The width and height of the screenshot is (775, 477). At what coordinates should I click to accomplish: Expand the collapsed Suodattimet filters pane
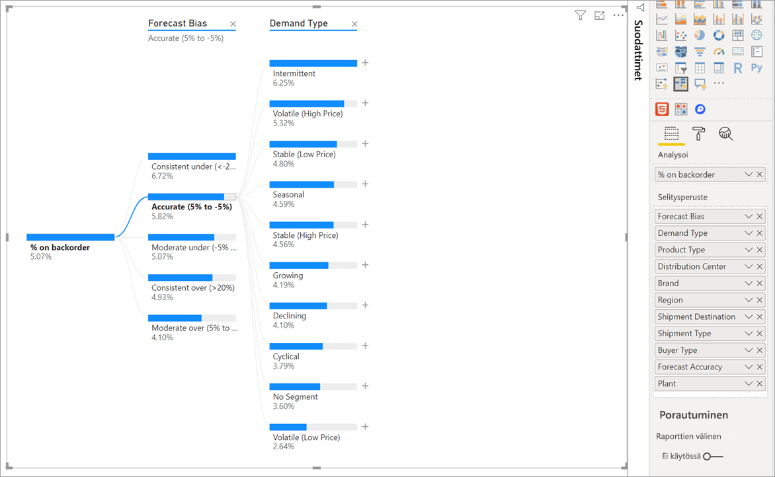tap(641, 7)
